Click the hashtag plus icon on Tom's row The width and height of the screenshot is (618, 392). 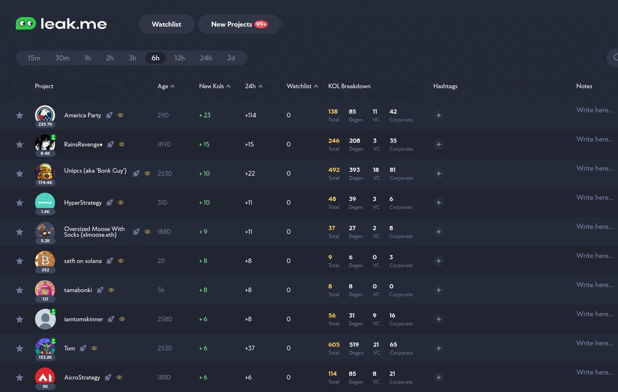pyautogui.click(x=438, y=348)
